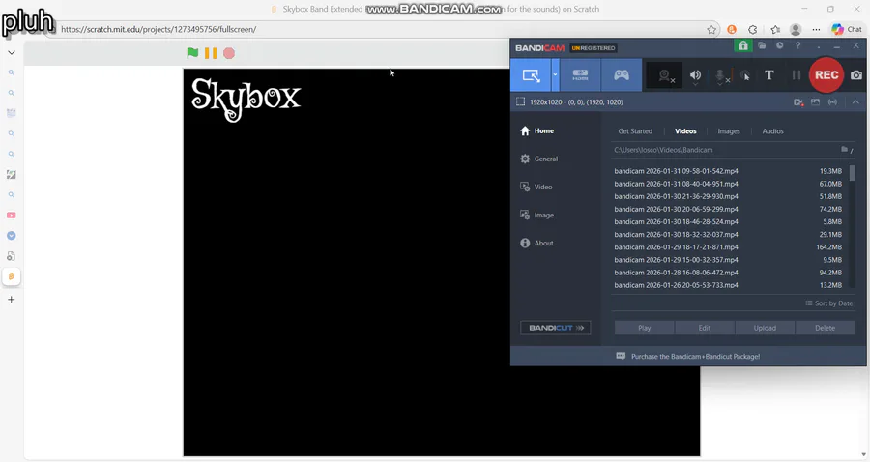Switch to the Images tab
The width and height of the screenshot is (870, 462).
coord(729,131)
